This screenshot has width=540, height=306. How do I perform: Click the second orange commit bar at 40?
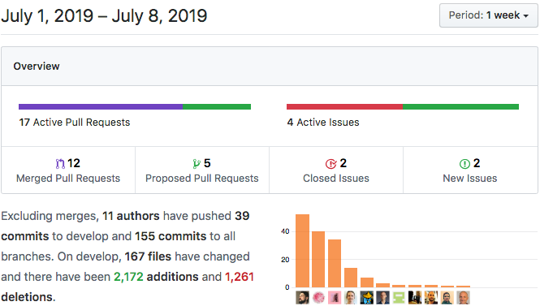click(x=318, y=259)
